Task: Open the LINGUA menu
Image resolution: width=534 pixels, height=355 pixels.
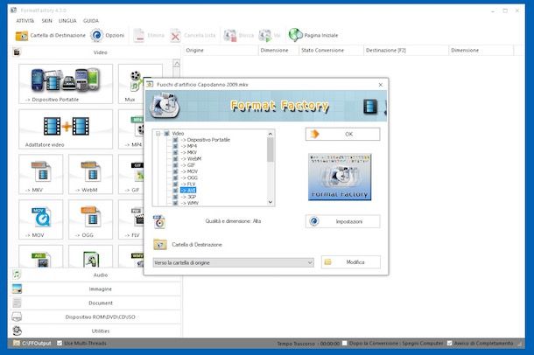Action: click(67, 21)
